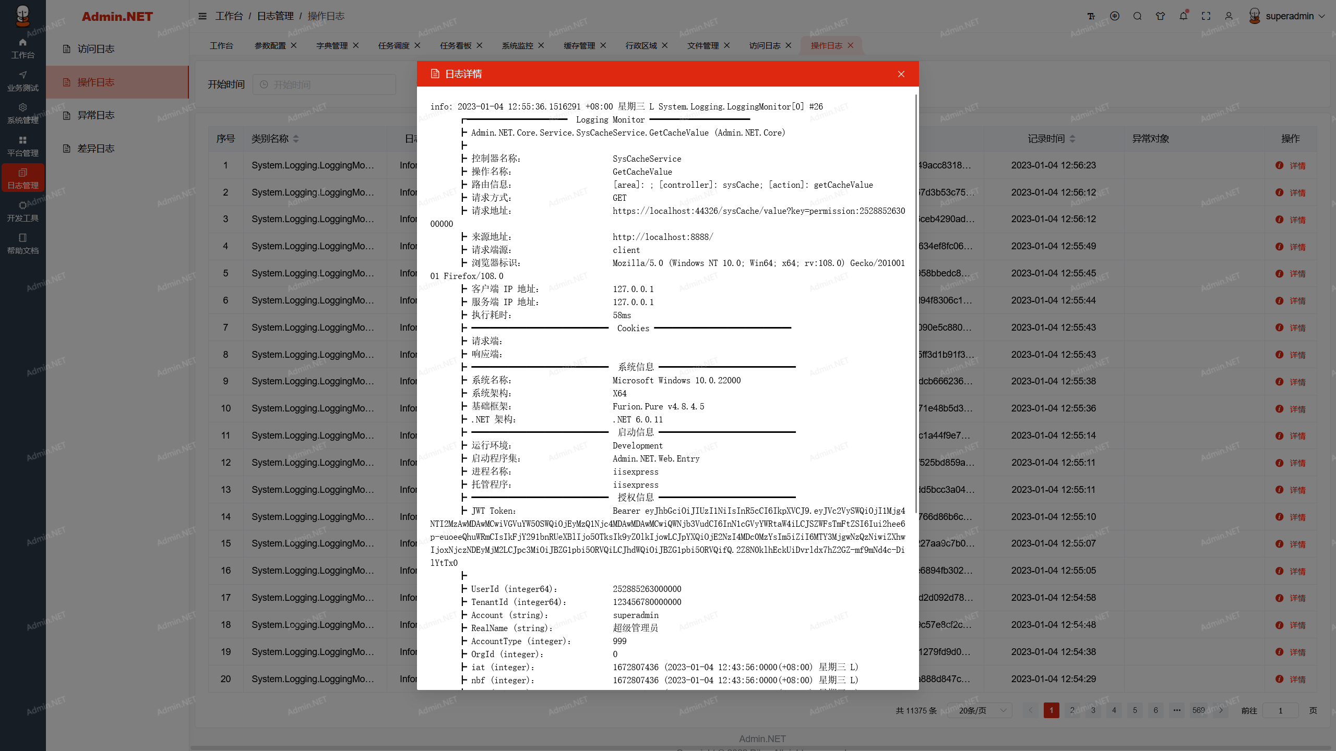The width and height of the screenshot is (1336, 751).
Task: Open the theme shirt icon settings
Action: 1160,16
